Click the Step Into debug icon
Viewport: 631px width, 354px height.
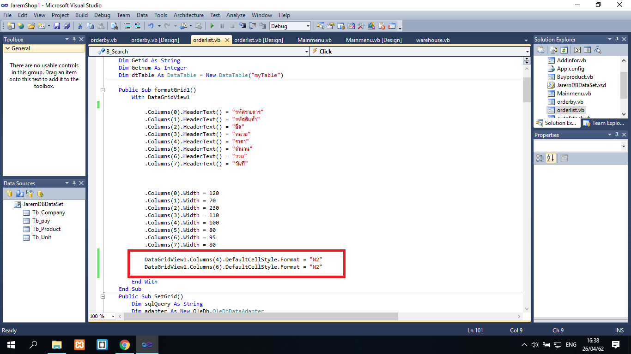pos(243,26)
